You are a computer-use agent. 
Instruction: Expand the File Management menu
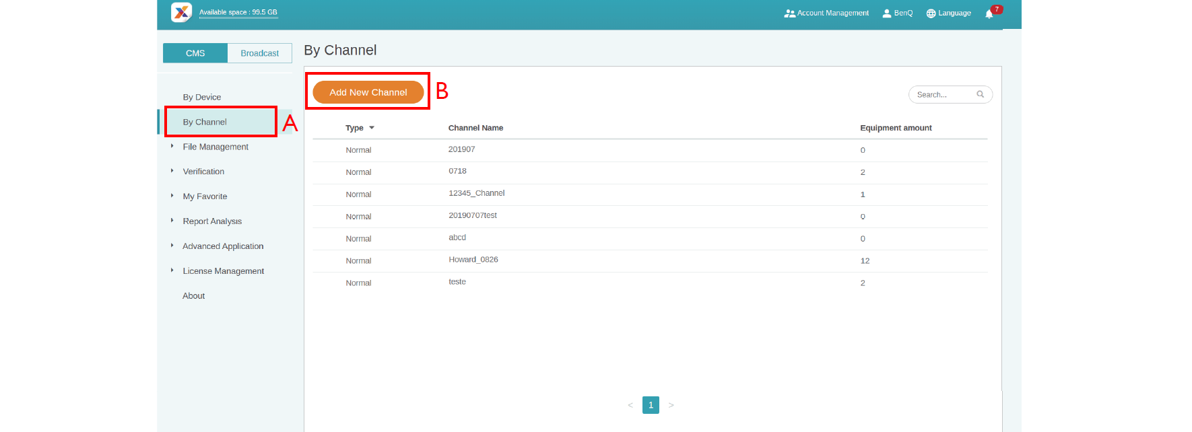[x=216, y=147]
